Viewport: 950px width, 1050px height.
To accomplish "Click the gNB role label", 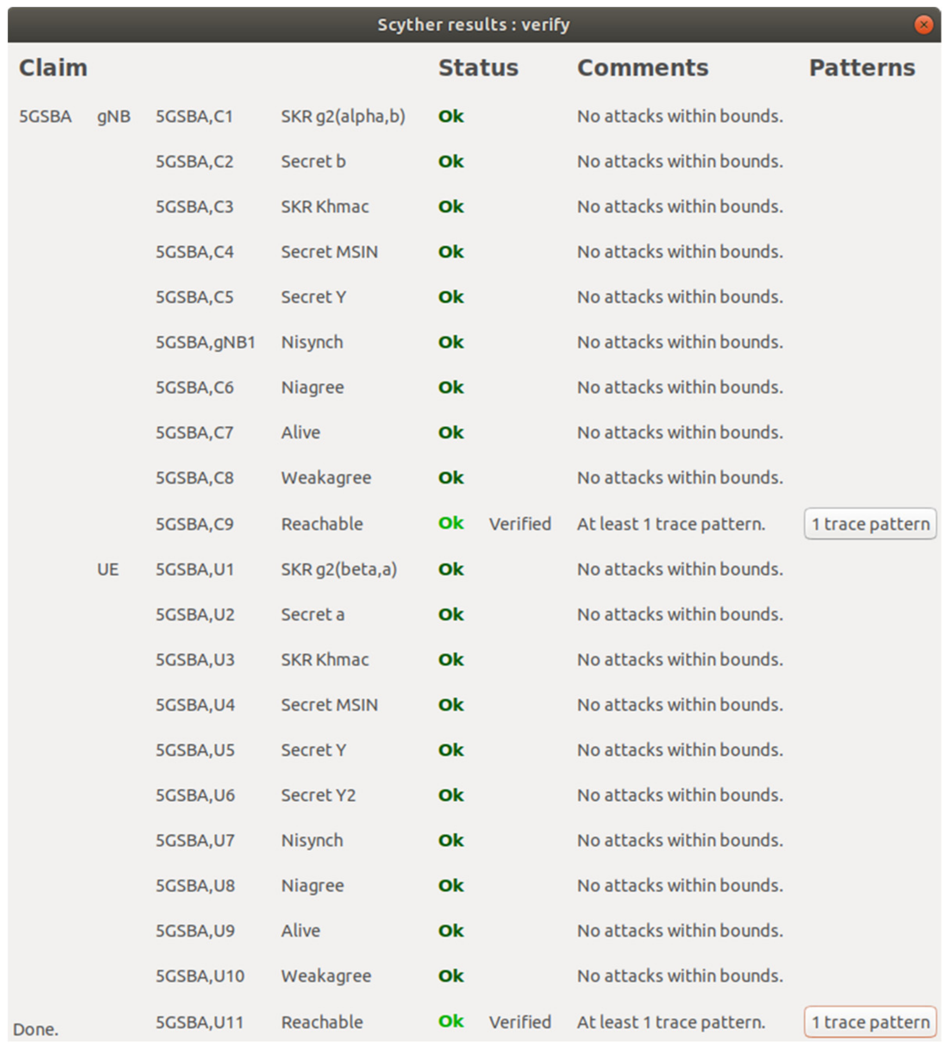I will 114,116.
